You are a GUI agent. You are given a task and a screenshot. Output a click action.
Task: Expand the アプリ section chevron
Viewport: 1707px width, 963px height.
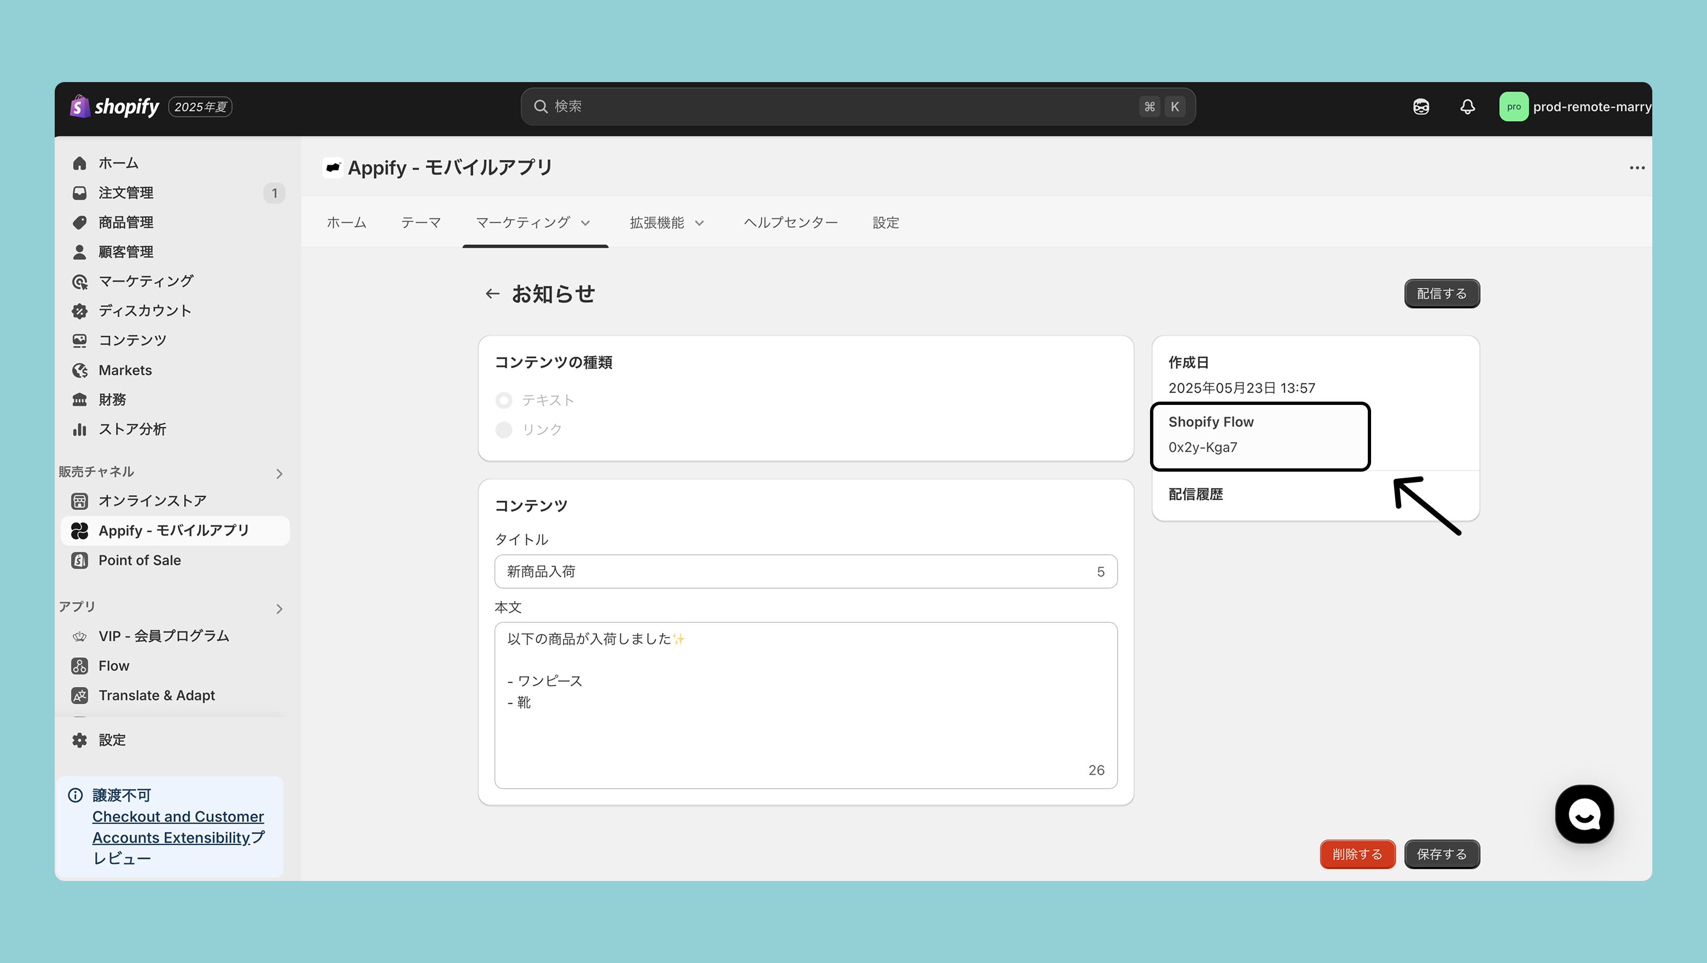tap(279, 608)
